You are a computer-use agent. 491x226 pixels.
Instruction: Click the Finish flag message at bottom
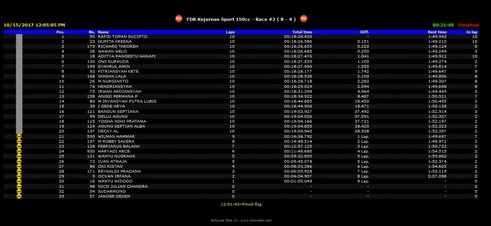(x=241, y=204)
